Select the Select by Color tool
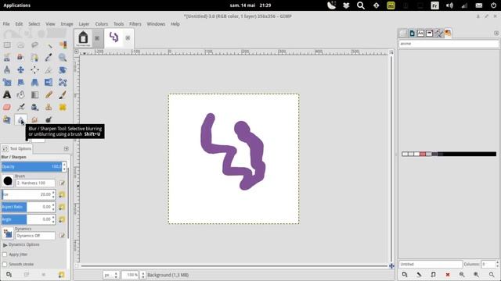 click(x=63, y=45)
